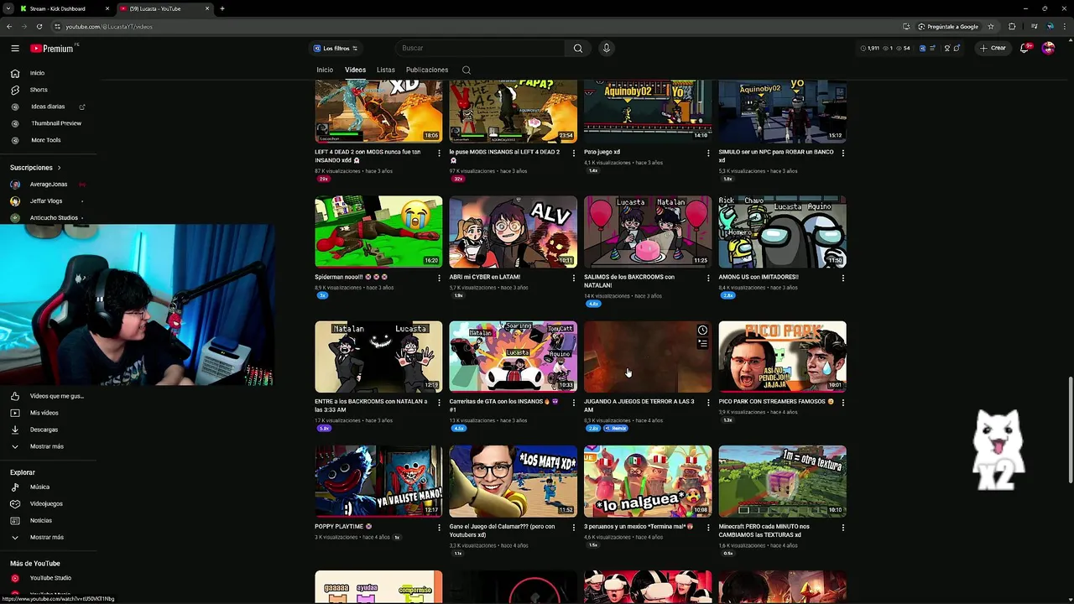Search within channel magnifier icon

click(x=467, y=70)
